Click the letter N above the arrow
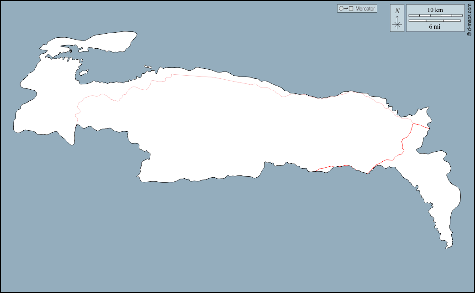 [x=397, y=10]
